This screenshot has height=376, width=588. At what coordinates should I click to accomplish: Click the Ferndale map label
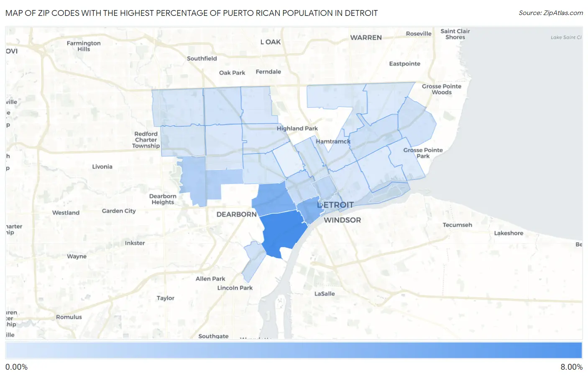pos(268,72)
